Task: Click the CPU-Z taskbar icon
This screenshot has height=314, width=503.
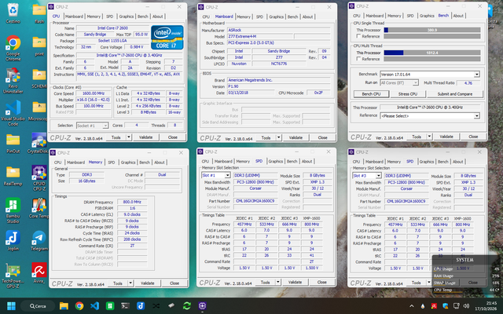Action: [202, 306]
